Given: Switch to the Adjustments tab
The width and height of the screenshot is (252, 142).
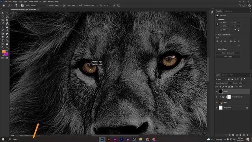Looking at the screenshot, I should click(x=228, y=11).
